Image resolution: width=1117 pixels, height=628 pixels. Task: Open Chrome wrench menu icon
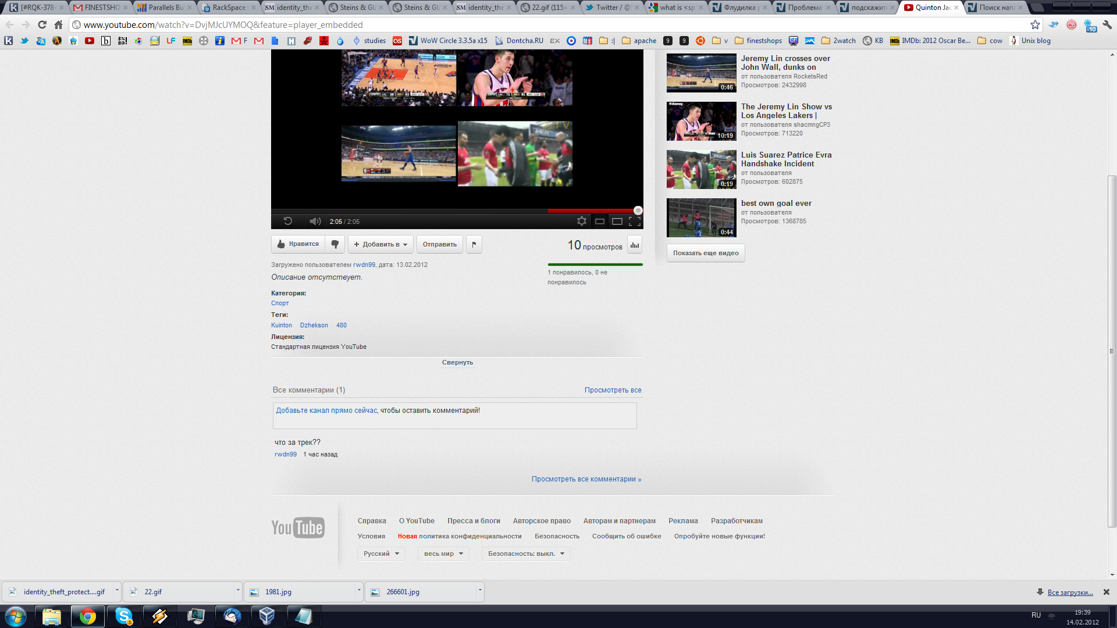tap(1107, 24)
